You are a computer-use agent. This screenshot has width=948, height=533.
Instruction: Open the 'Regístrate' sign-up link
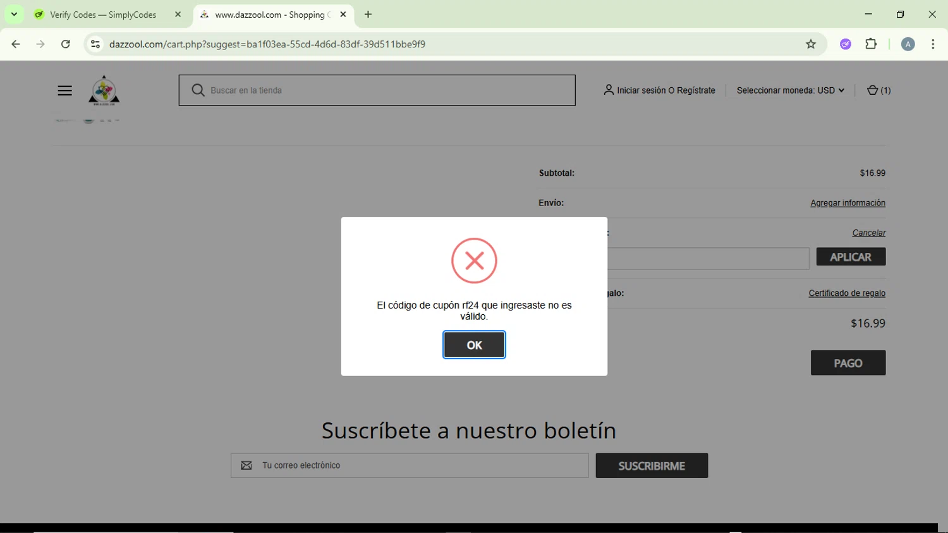point(696,90)
